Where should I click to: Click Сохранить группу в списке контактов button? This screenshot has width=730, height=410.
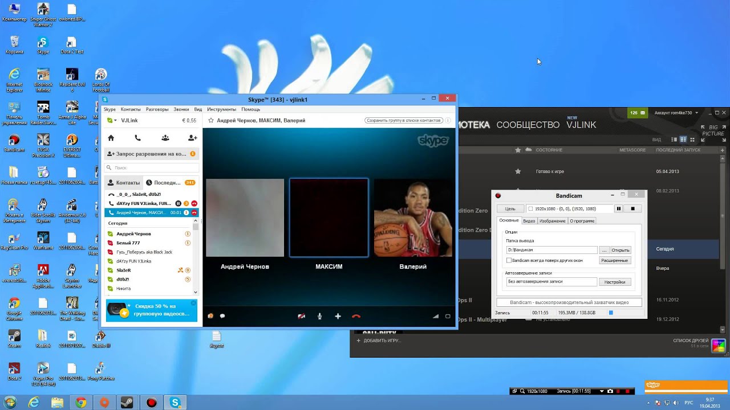click(x=404, y=121)
